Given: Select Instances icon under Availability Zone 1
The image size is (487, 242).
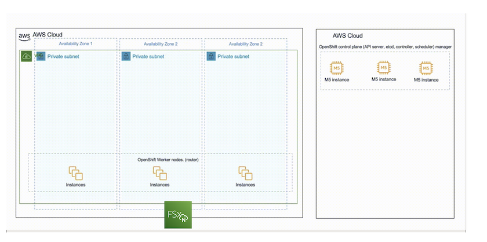Looking at the screenshot, I should click(x=76, y=173).
